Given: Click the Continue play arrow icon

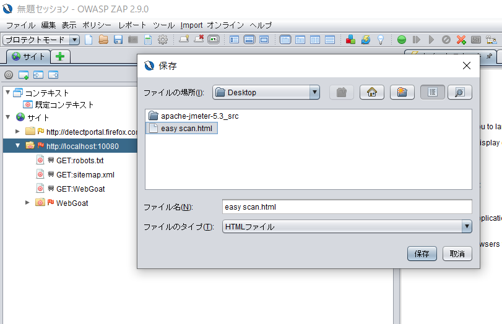Looking at the screenshot, I should click(x=431, y=40).
